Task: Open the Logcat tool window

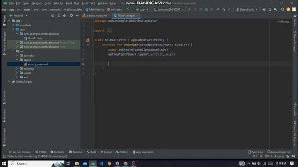Action: (x=106, y=152)
